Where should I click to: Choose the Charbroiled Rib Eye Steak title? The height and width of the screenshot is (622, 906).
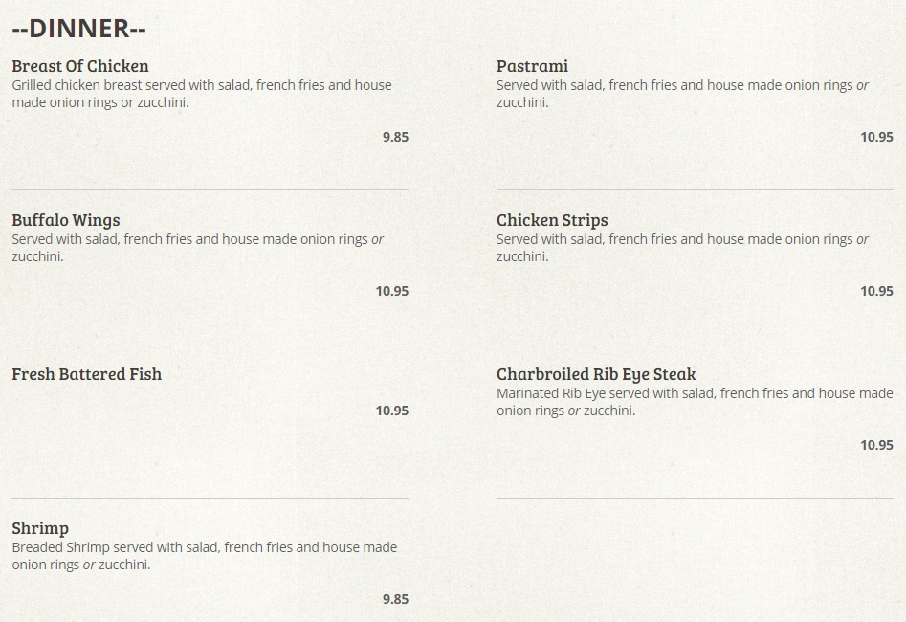(596, 374)
